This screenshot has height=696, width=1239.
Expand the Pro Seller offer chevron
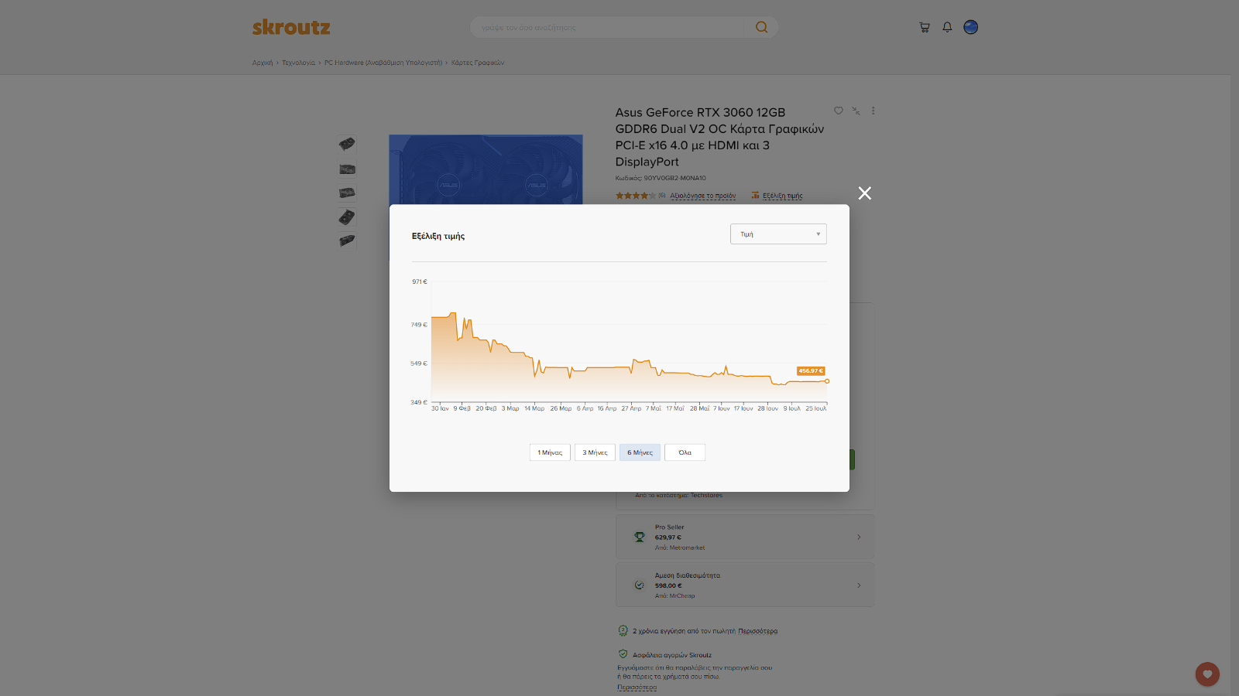click(x=859, y=537)
